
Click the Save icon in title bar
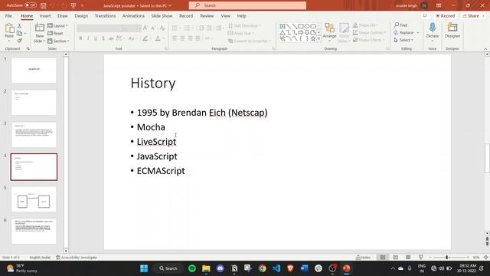[x=43, y=5]
